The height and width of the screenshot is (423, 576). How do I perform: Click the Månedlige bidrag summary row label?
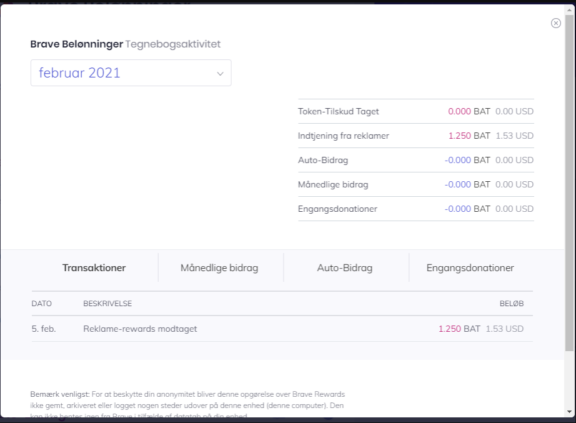333,184
